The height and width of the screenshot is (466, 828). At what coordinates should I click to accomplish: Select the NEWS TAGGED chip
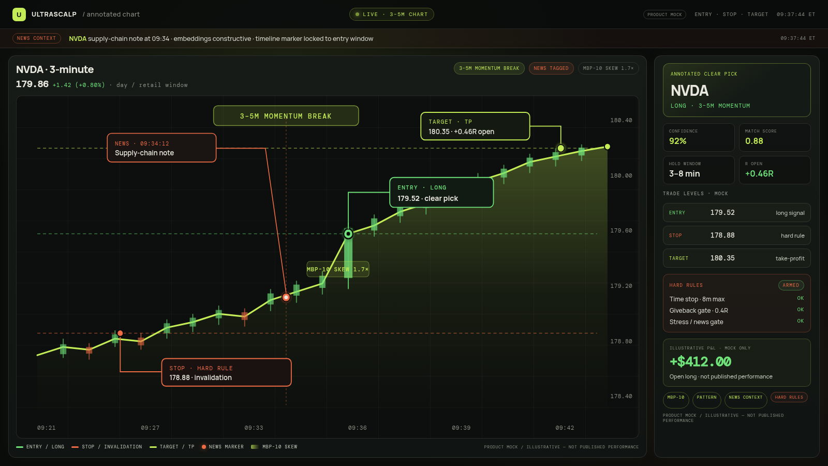551,68
